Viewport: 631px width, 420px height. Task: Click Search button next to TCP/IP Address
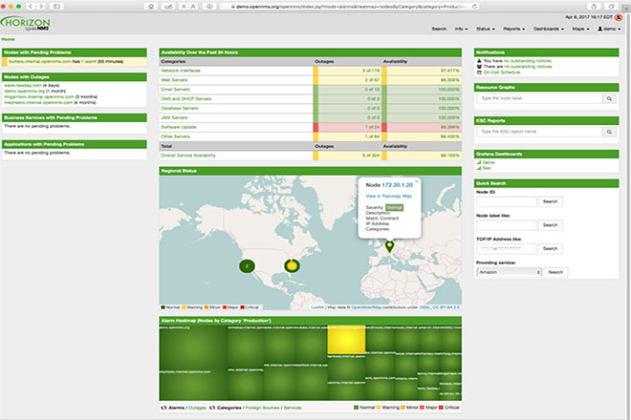[550, 249]
